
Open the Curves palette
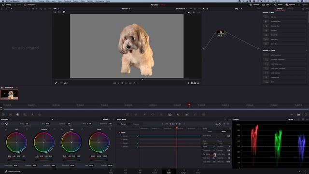tap(127, 115)
